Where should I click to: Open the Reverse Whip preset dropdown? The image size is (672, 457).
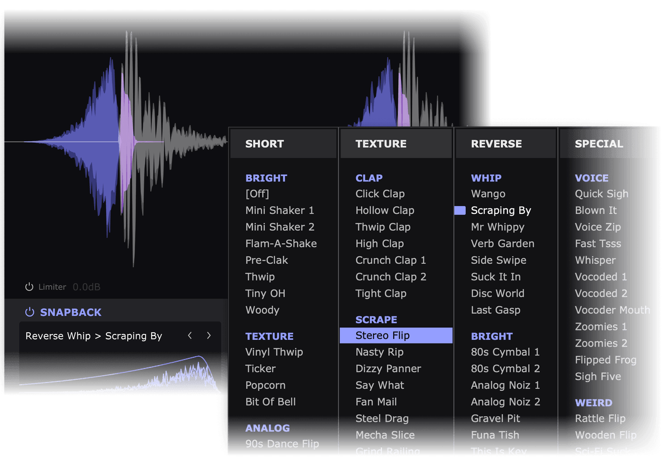[94, 336]
